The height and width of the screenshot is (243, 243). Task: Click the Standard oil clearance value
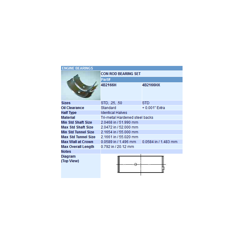[x=108, y=108]
